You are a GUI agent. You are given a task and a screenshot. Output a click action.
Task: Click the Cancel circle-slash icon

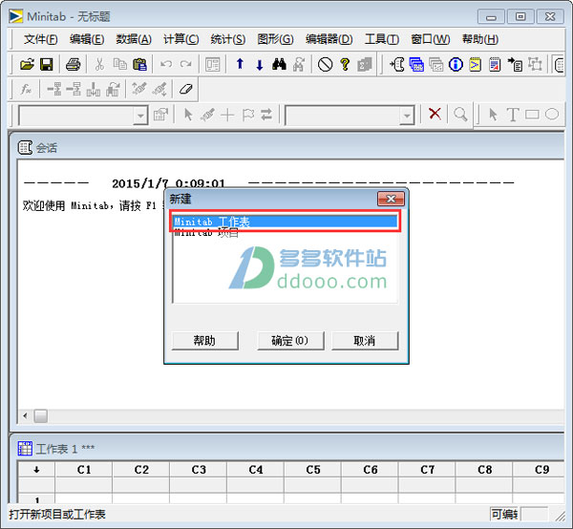tap(325, 64)
